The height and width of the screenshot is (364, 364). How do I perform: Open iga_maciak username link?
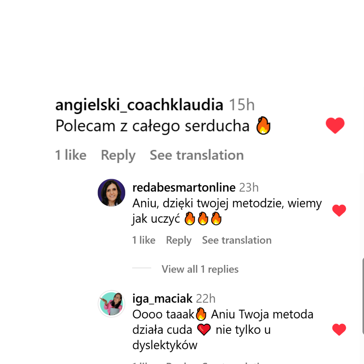(x=162, y=299)
